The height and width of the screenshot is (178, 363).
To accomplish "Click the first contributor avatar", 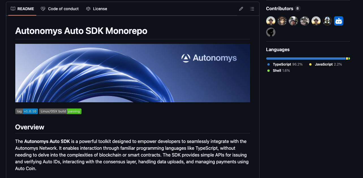I will (270, 21).
